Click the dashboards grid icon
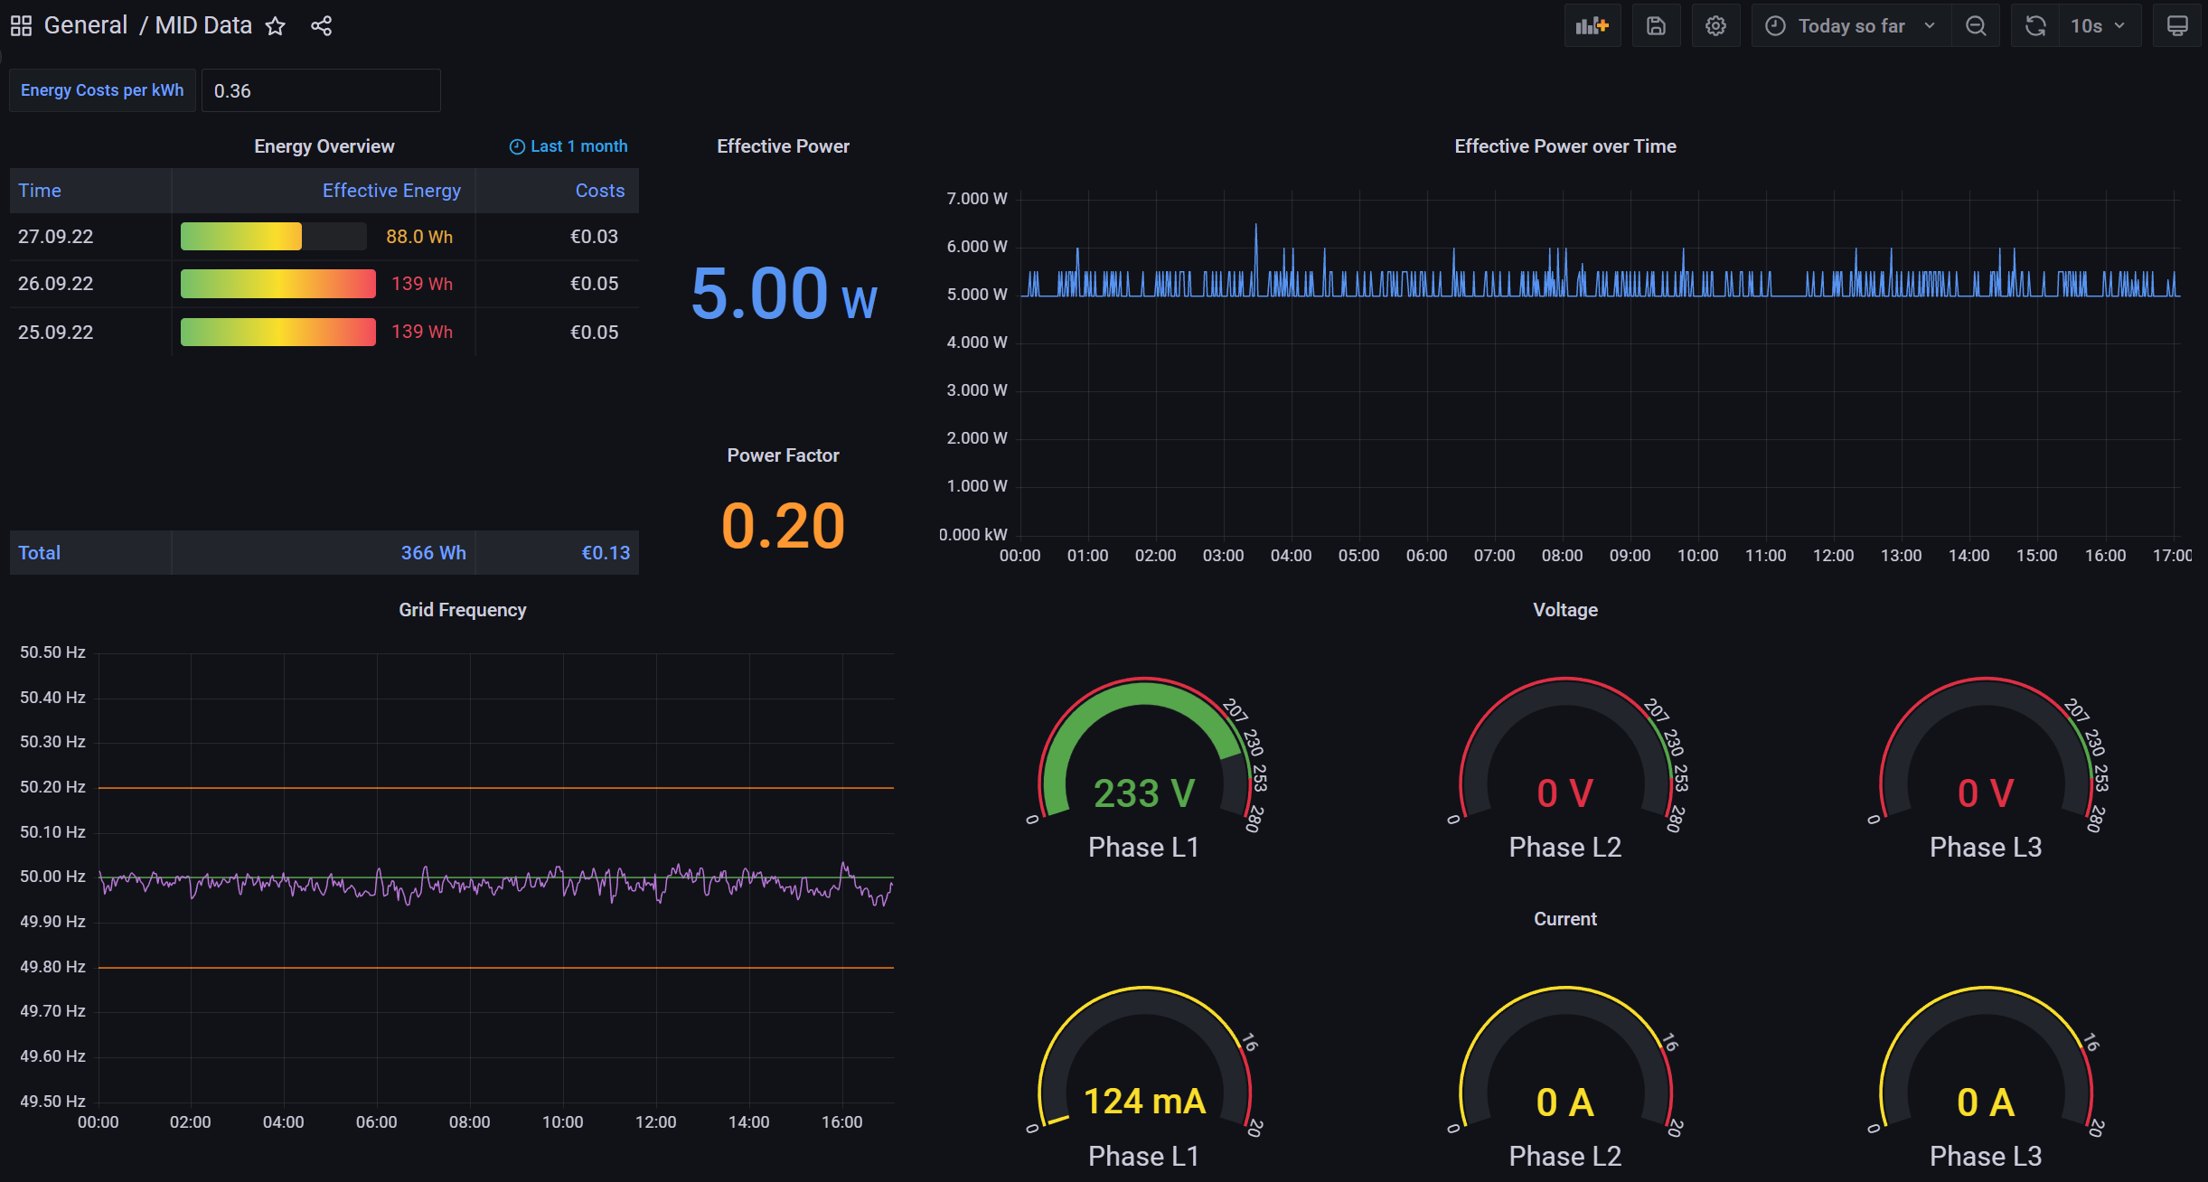 coord(21,26)
